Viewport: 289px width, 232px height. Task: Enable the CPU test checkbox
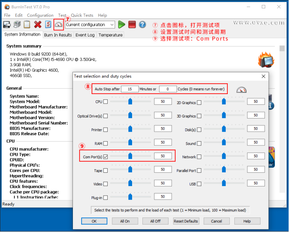click(x=106, y=101)
